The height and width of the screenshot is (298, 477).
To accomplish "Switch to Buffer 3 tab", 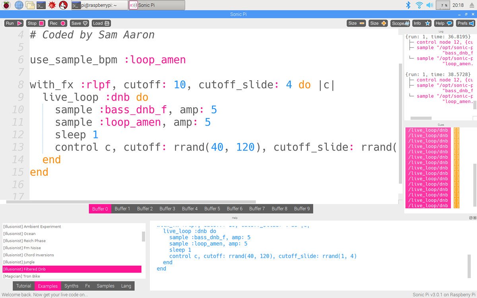I will (x=167, y=209).
